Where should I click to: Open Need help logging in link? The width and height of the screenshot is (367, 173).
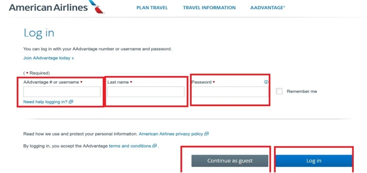45,102
